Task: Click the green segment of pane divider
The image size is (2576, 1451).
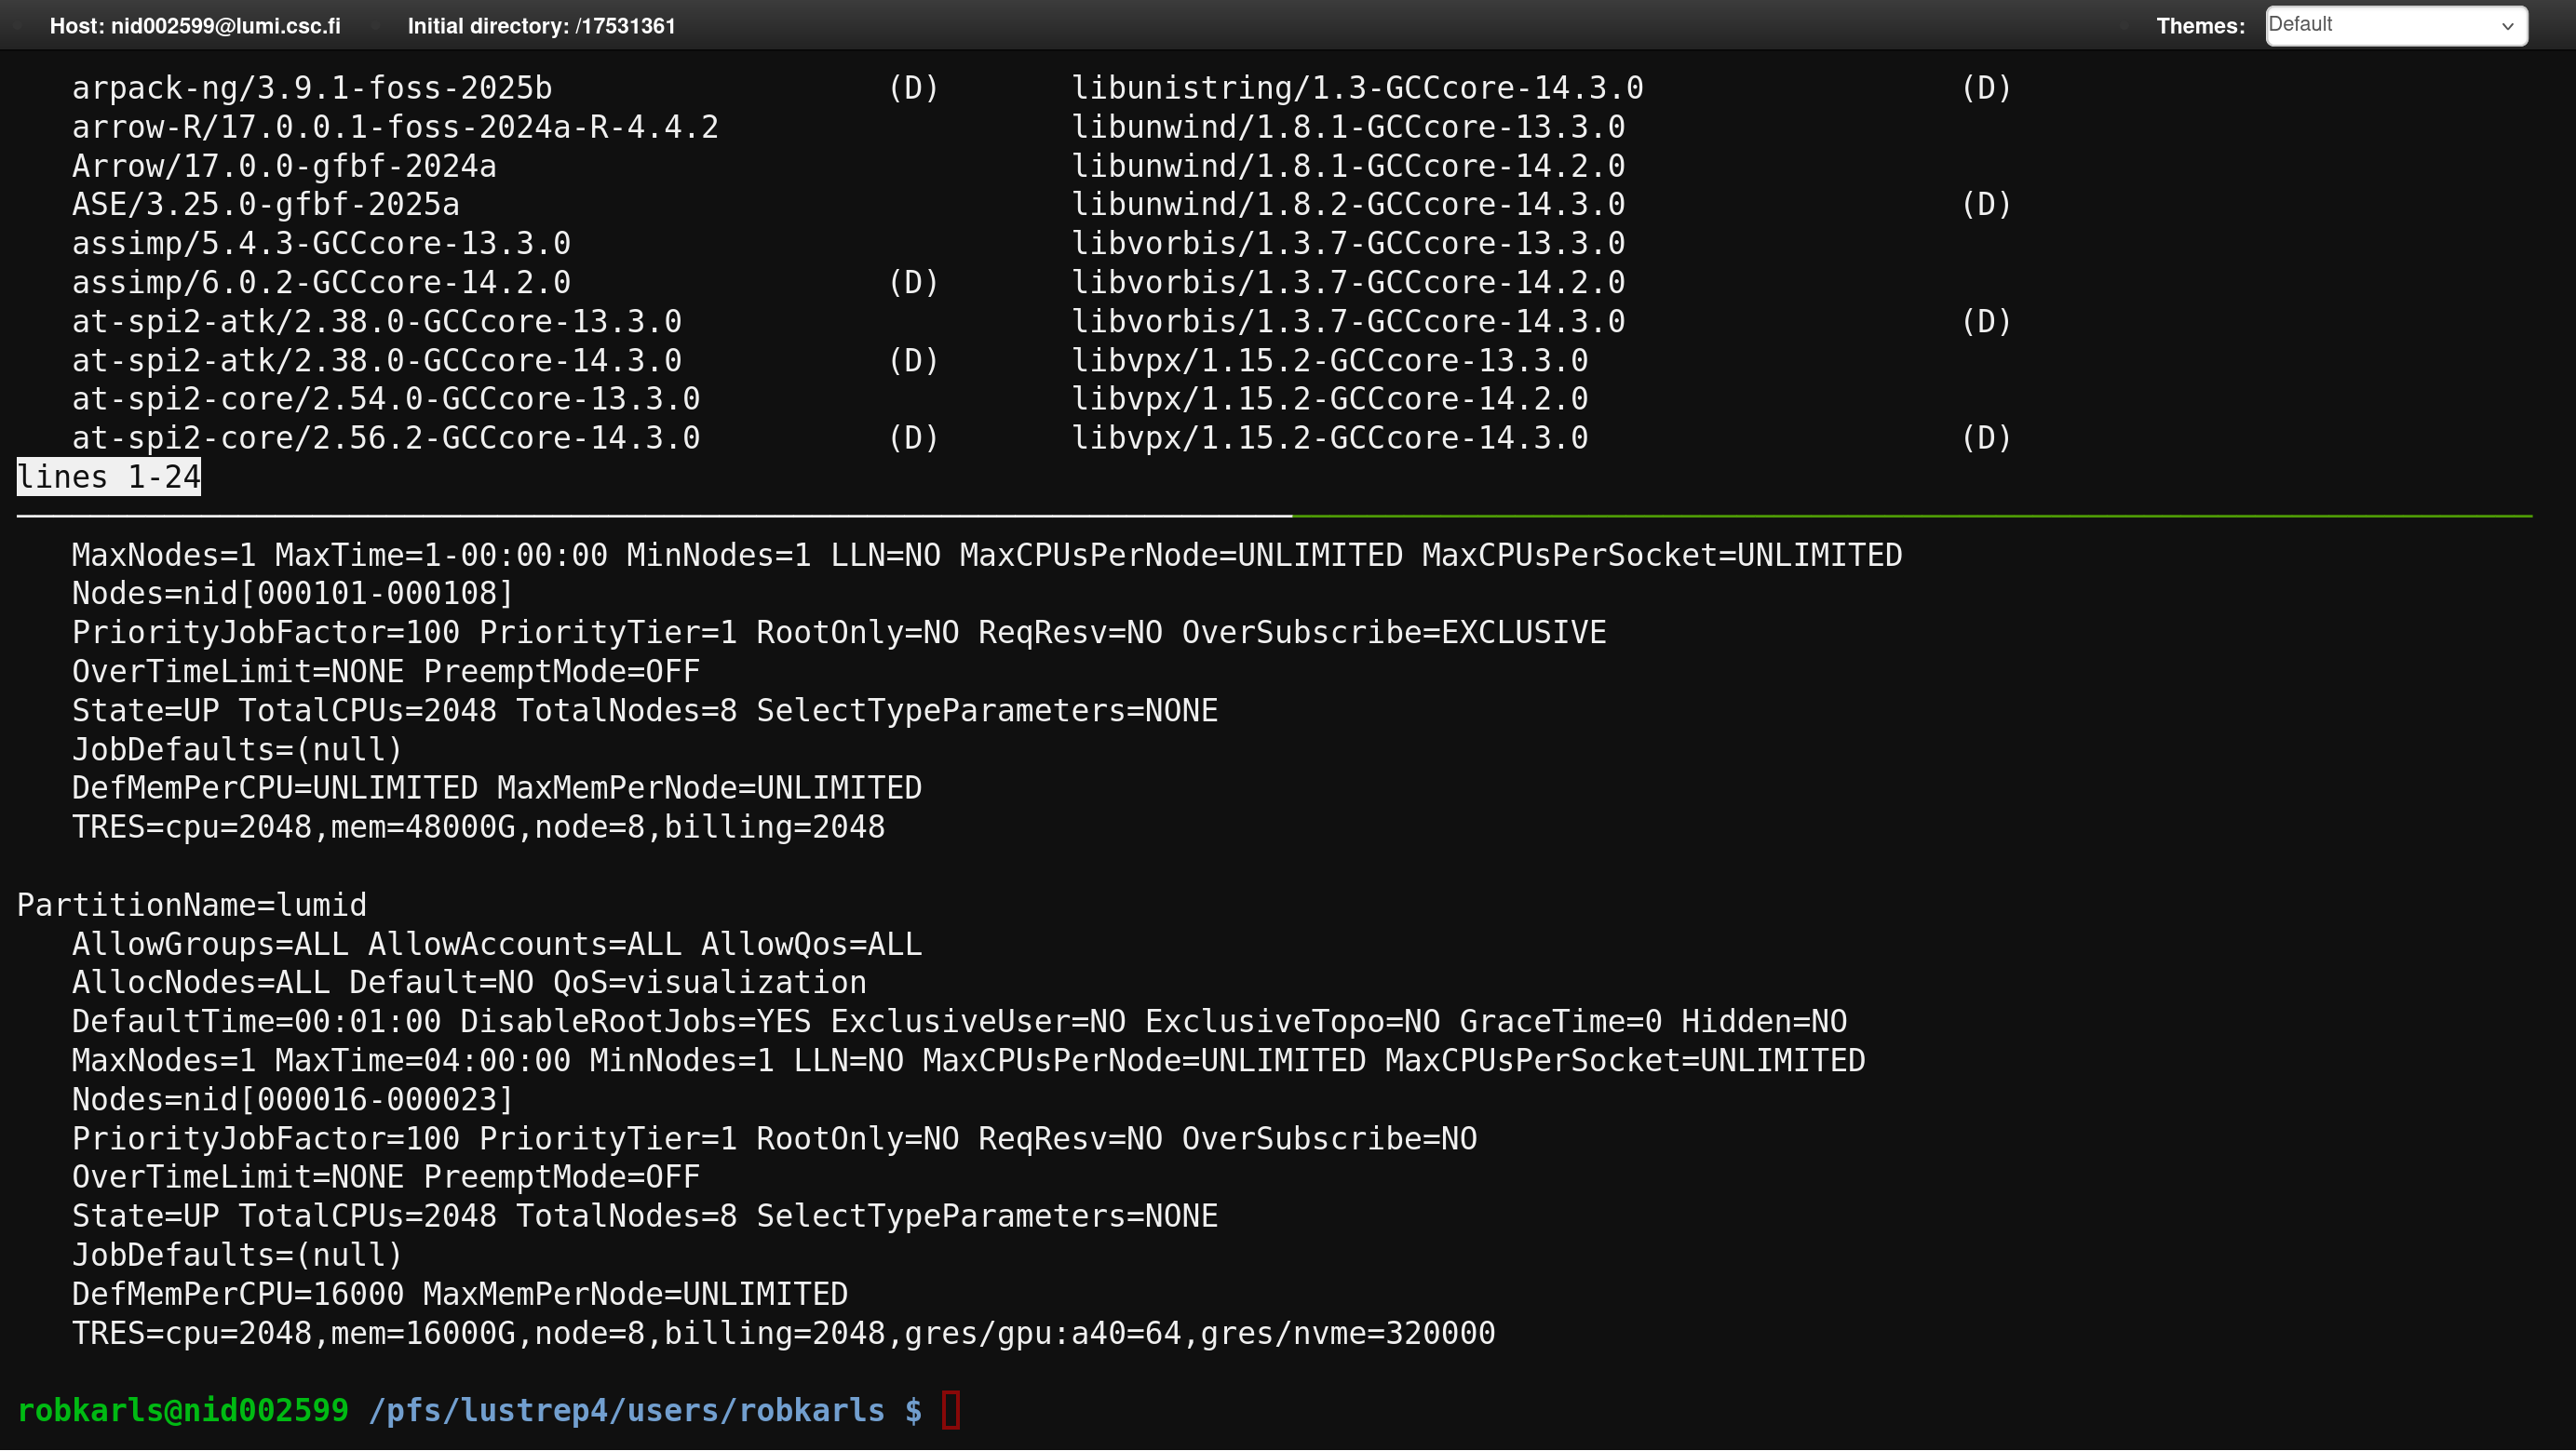Action: pos(1910,516)
